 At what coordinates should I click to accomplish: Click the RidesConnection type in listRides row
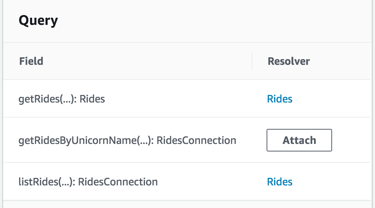click(x=118, y=182)
